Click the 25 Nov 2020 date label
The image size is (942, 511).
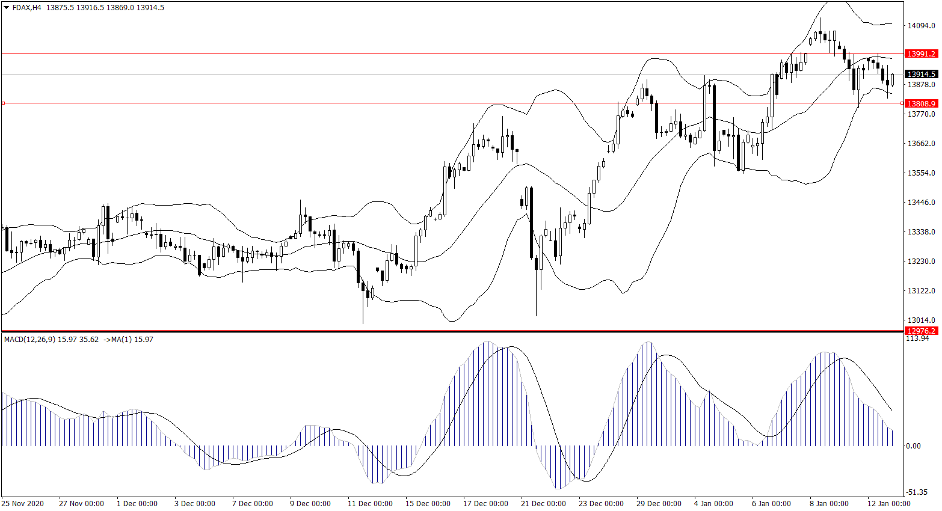coord(23,504)
